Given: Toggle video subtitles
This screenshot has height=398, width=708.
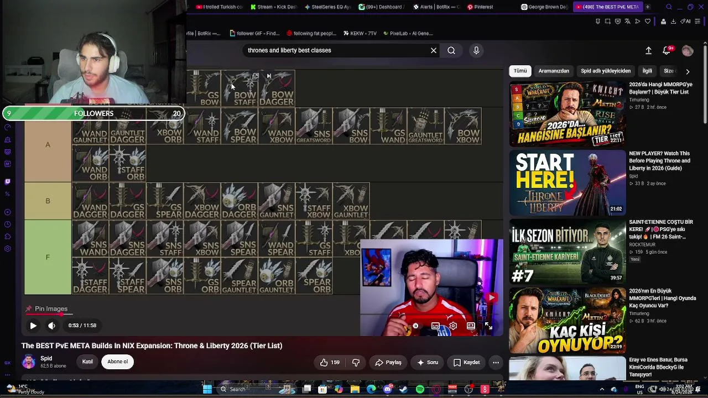Looking at the screenshot, I should 435,326.
